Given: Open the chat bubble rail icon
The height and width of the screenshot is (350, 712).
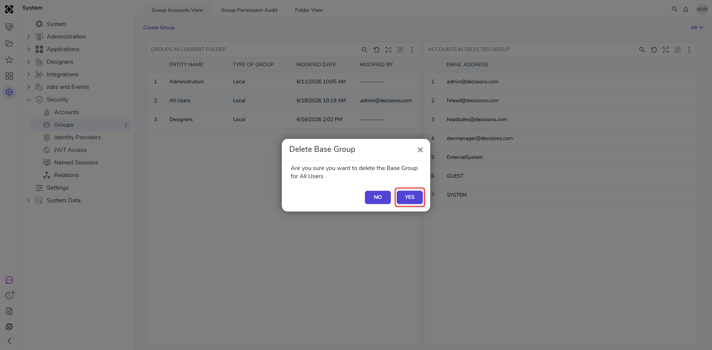Looking at the screenshot, I should (9, 280).
